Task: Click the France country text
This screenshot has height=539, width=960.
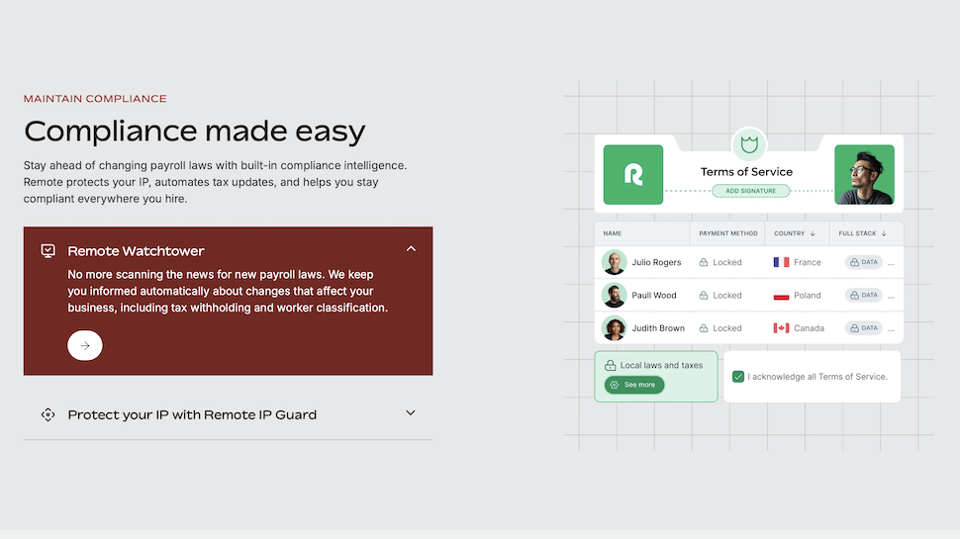Action: (808, 262)
